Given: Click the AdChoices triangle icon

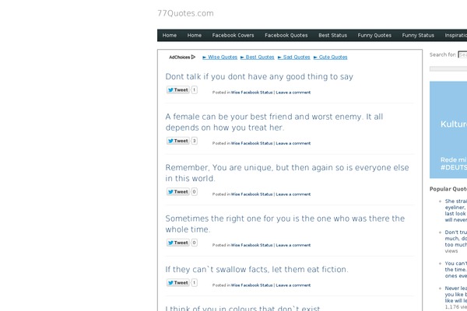Looking at the screenshot, I should click(193, 57).
